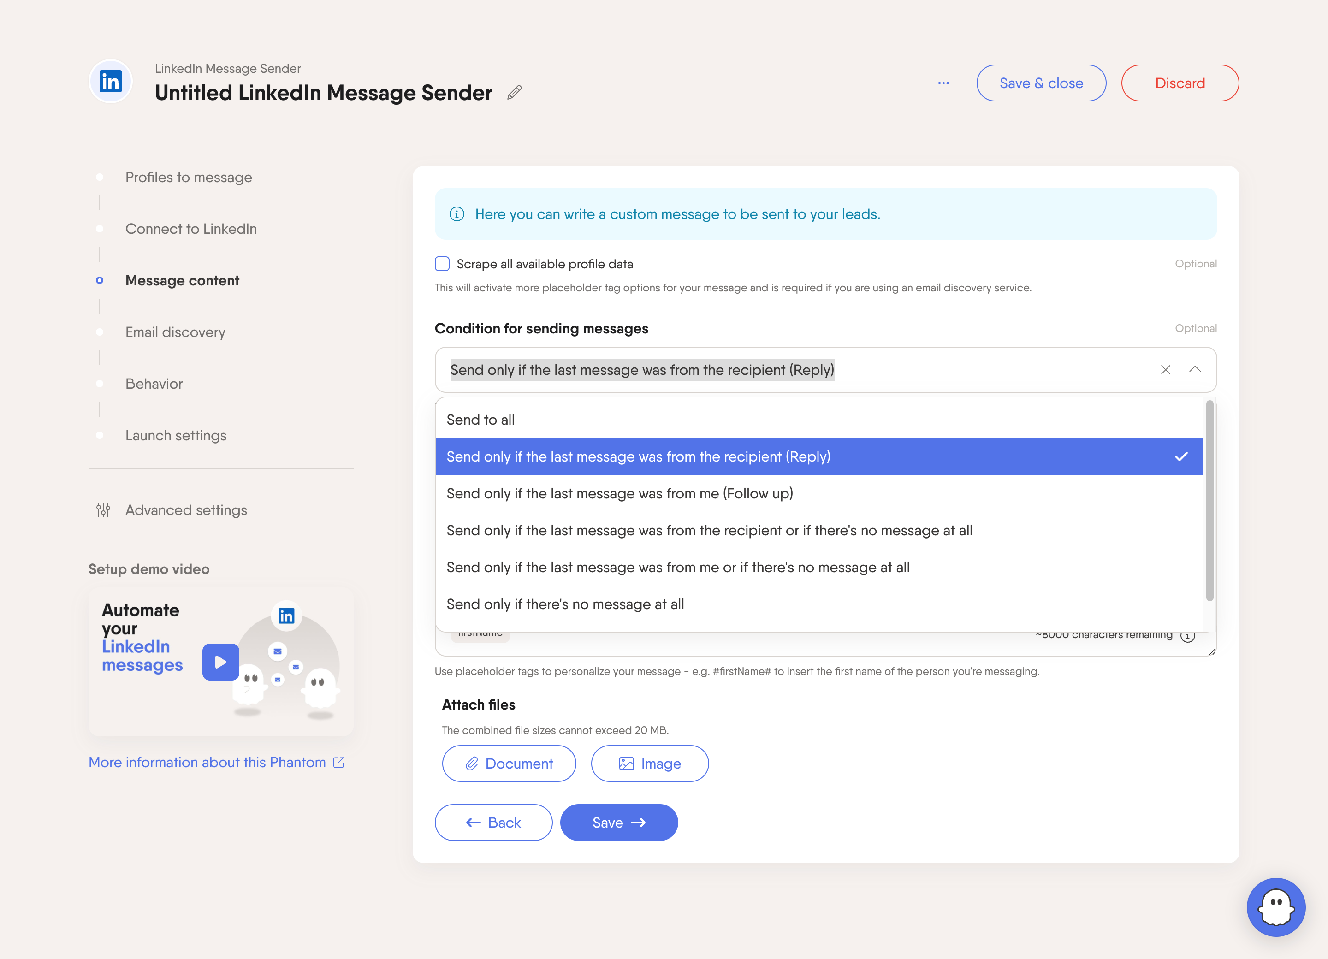Go to Profiles to message step
Viewport: 1328px width, 959px height.
click(x=188, y=178)
